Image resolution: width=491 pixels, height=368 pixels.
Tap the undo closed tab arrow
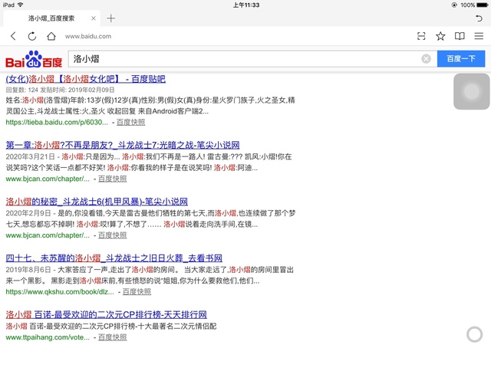478,18
